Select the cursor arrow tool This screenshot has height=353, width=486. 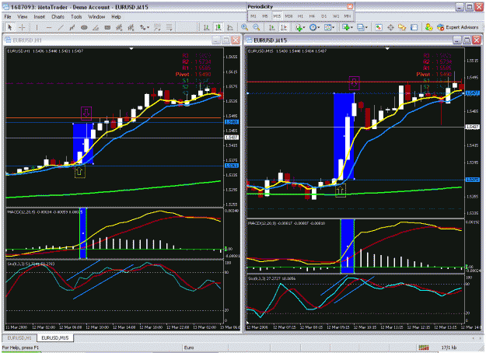[10, 27]
